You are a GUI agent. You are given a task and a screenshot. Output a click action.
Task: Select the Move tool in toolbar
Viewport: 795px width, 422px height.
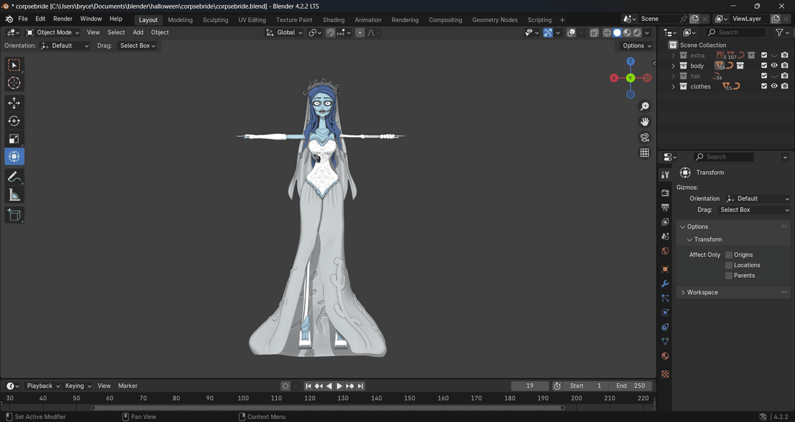pos(14,103)
